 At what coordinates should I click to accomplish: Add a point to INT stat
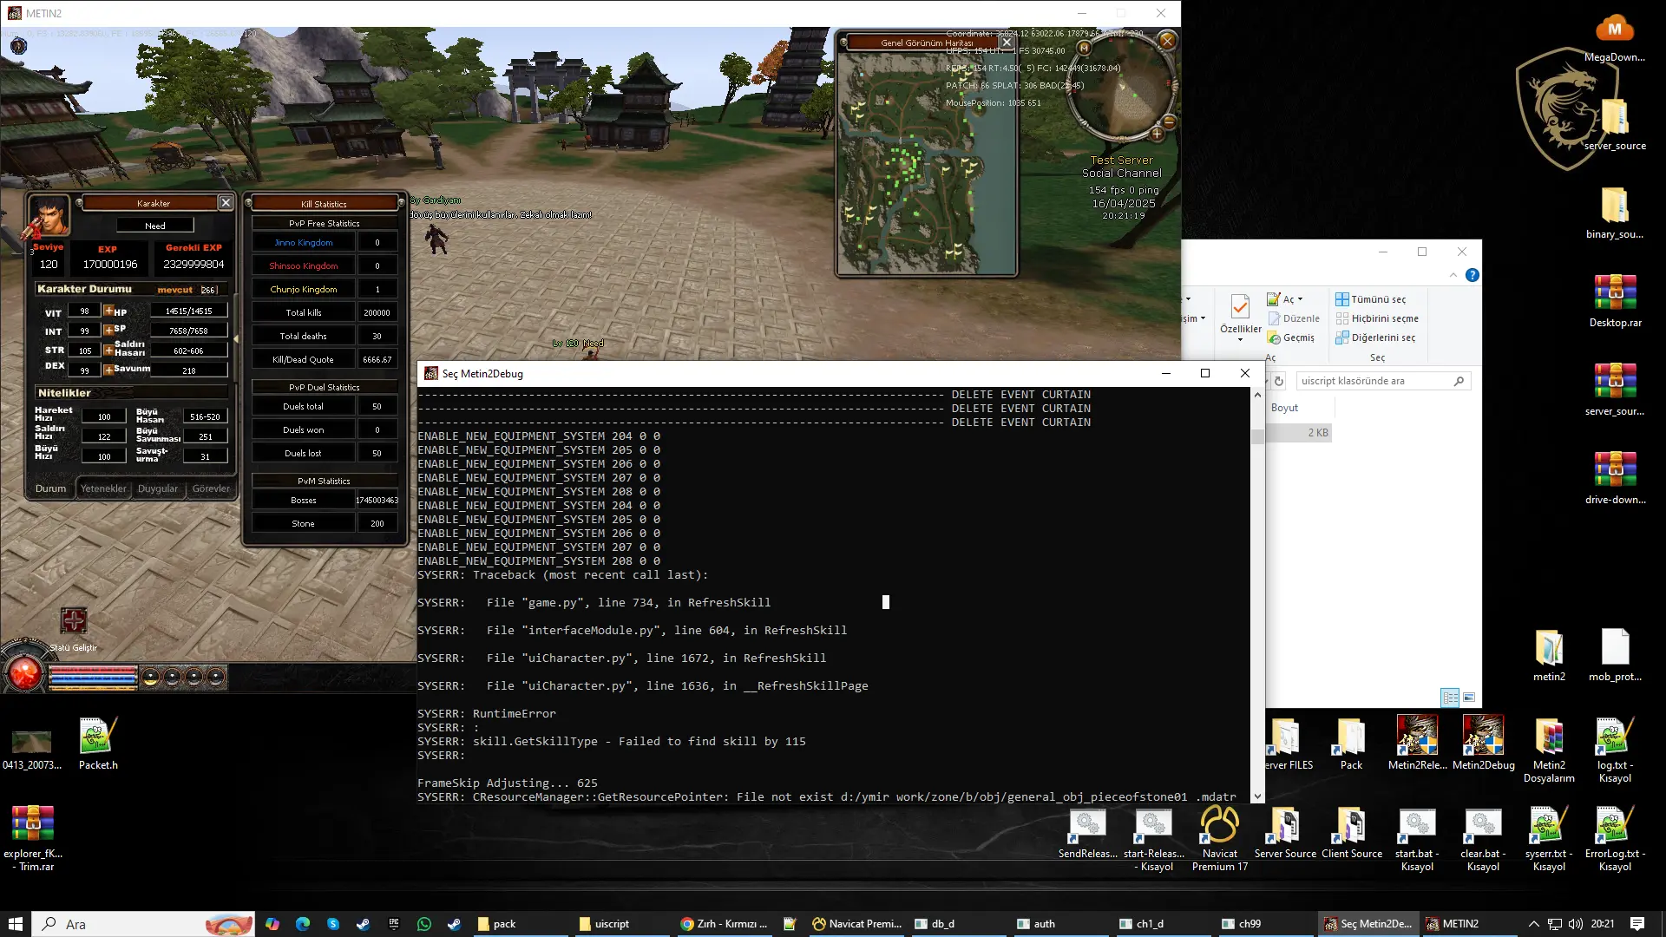click(108, 330)
